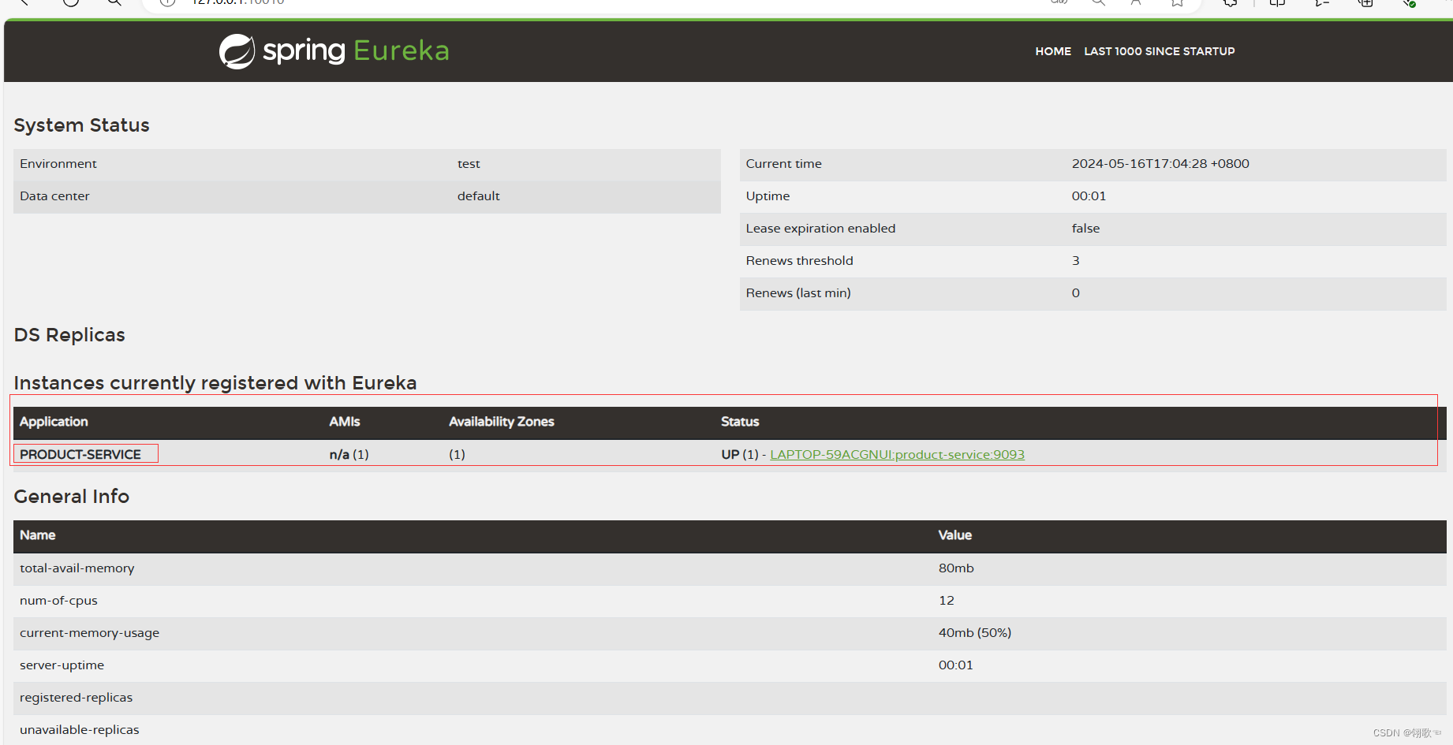1453x745 pixels.
Task: Click the Status column header
Action: pos(740,422)
